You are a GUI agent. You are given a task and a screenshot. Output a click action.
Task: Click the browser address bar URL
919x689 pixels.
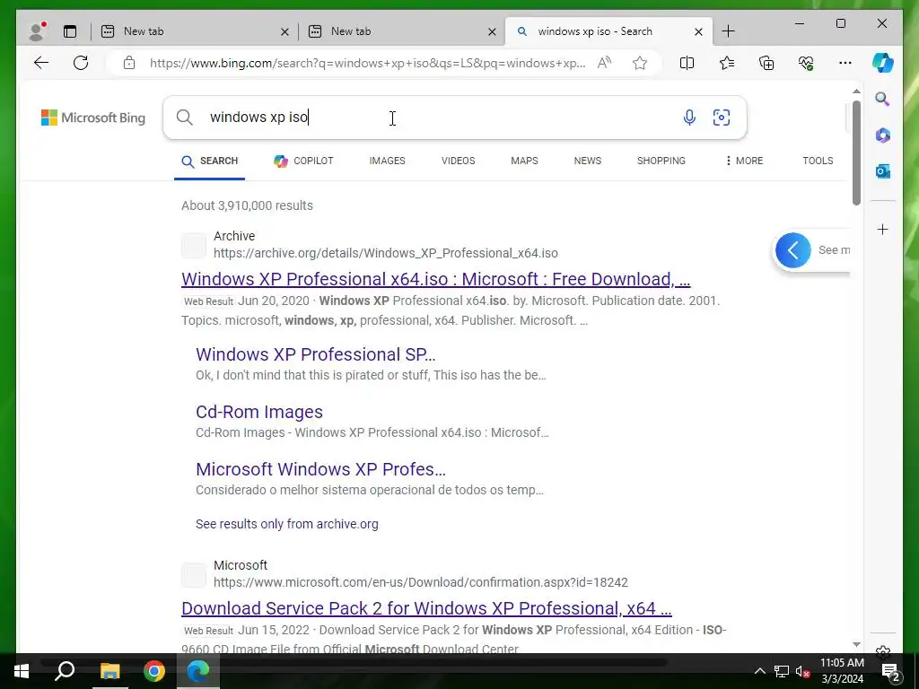point(367,63)
